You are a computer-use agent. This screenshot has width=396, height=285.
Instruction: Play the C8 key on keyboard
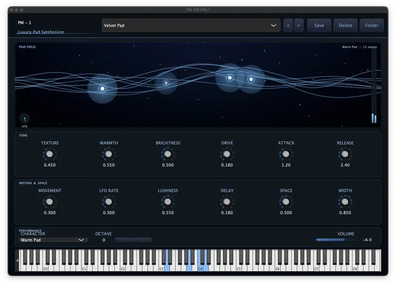[355, 268]
